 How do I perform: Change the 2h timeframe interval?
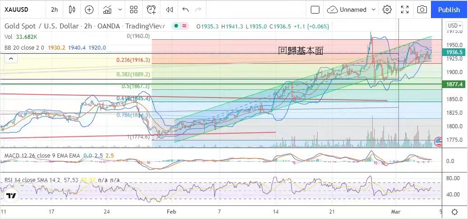coord(54,9)
